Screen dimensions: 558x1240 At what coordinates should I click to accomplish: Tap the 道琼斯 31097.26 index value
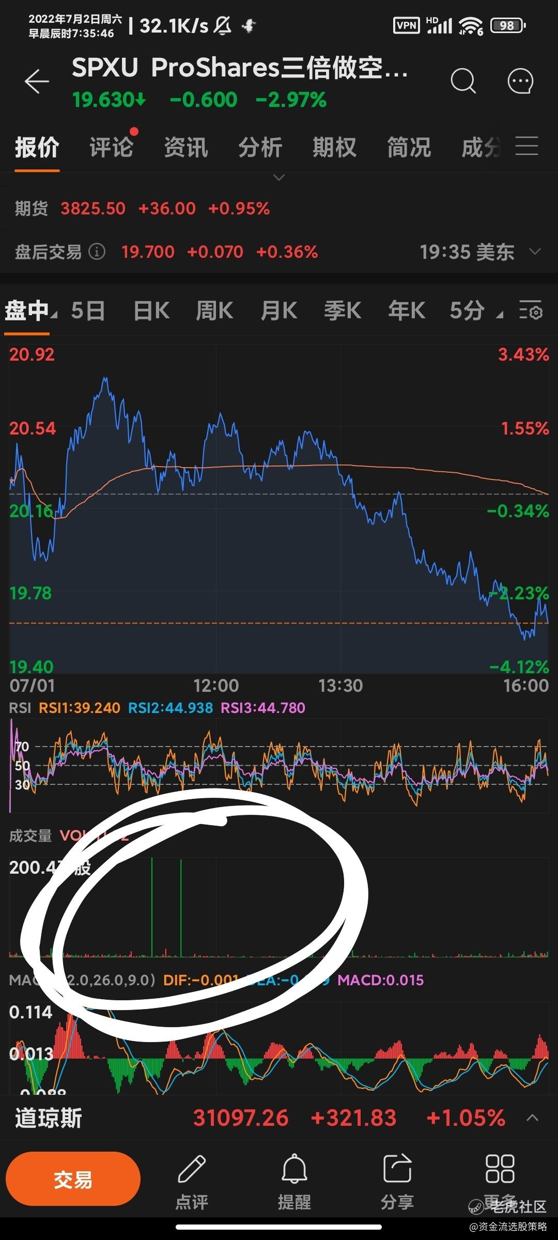[241, 1118]
